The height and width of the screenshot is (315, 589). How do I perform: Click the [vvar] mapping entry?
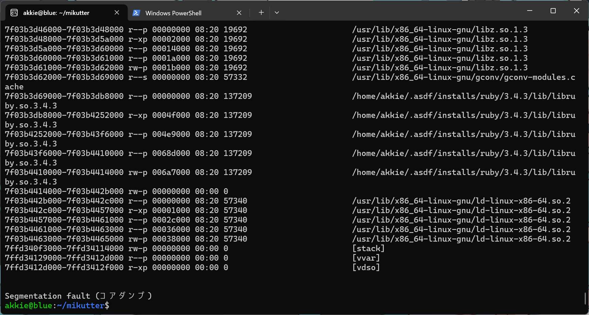pos(366,258)
